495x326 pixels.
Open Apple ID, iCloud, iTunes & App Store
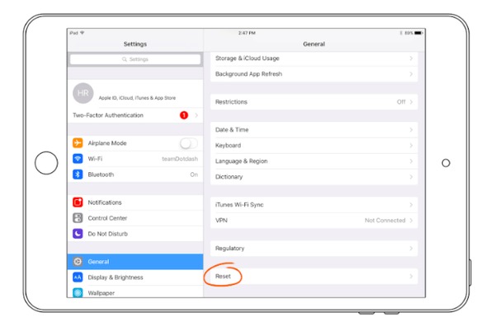click(135, 94)
